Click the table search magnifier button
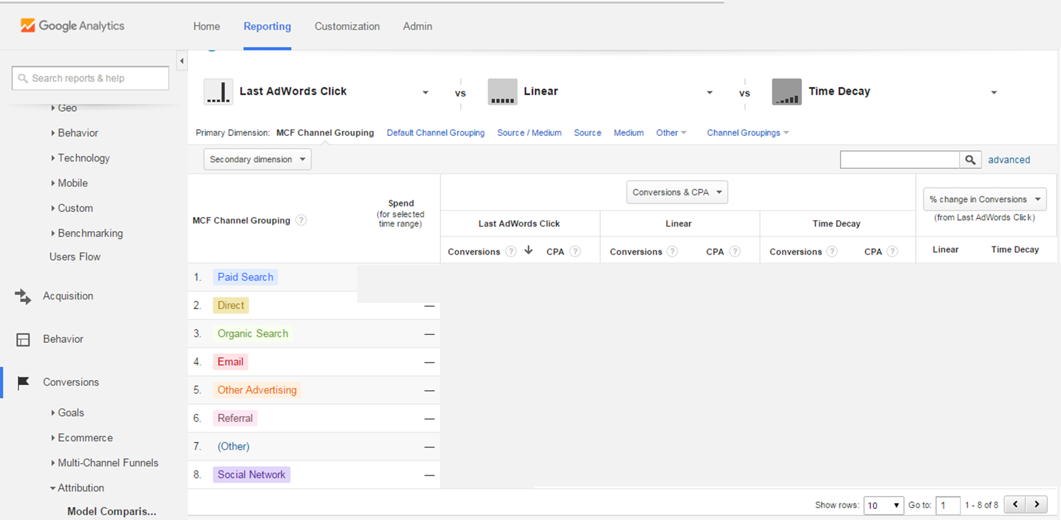1061x520 pixels. click(x=970, y=159)
